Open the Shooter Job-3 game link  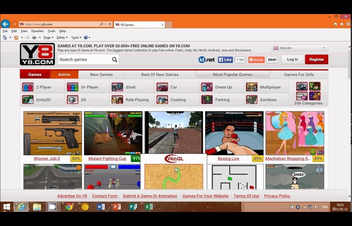pos(47,159)
